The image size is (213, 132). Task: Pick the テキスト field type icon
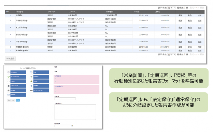(x=8, y=81)
